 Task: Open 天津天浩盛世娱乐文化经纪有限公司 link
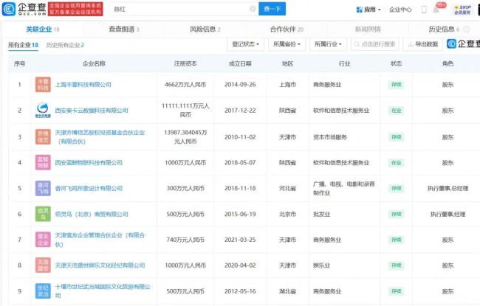point(100,265)
